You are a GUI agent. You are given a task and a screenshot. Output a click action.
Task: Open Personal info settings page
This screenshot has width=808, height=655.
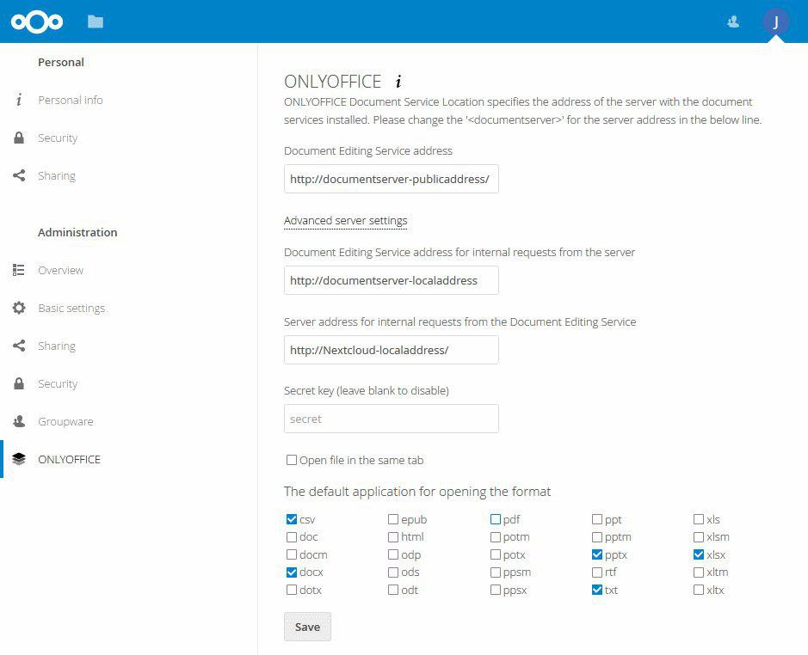click(70, 100)
